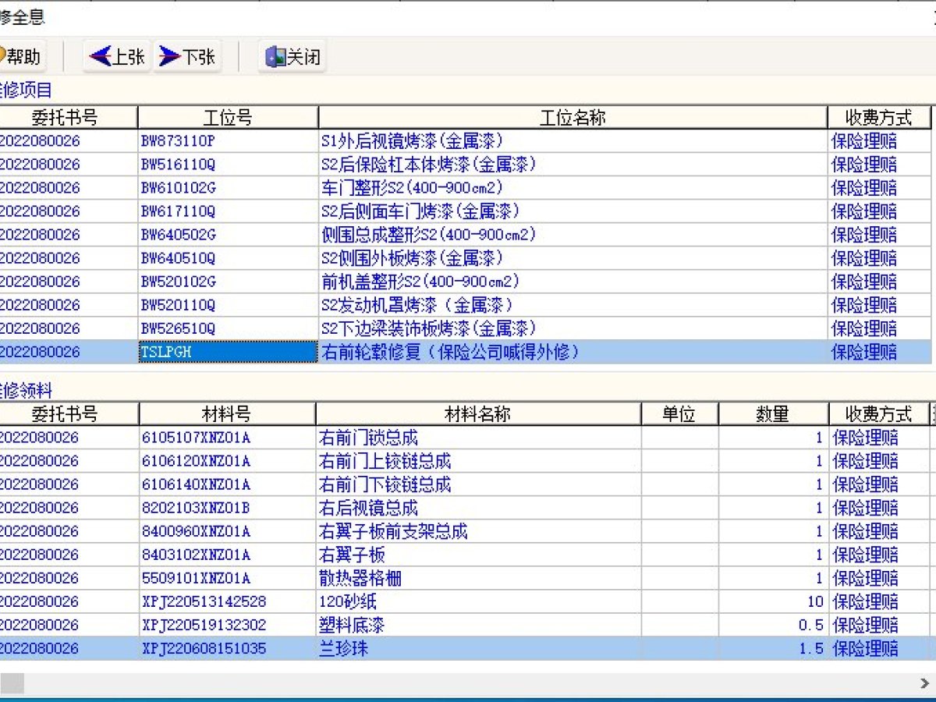Click the horizontal scrollbar thumb
Screen dimensions: 936x702
click(x=12, y=684)
